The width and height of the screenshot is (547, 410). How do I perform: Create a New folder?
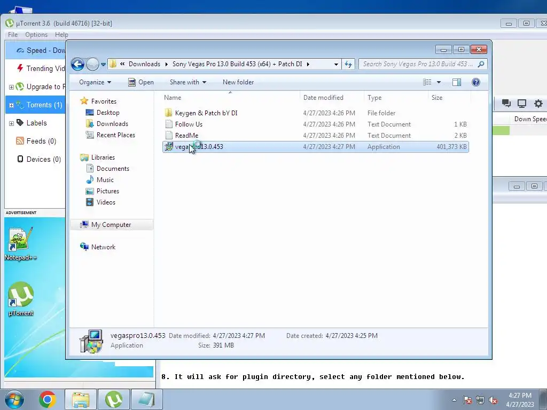238,82
